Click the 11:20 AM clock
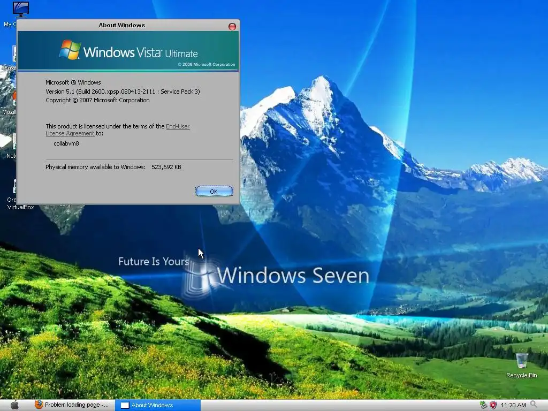This screenshot has height=411, width=548. [513, 405]
